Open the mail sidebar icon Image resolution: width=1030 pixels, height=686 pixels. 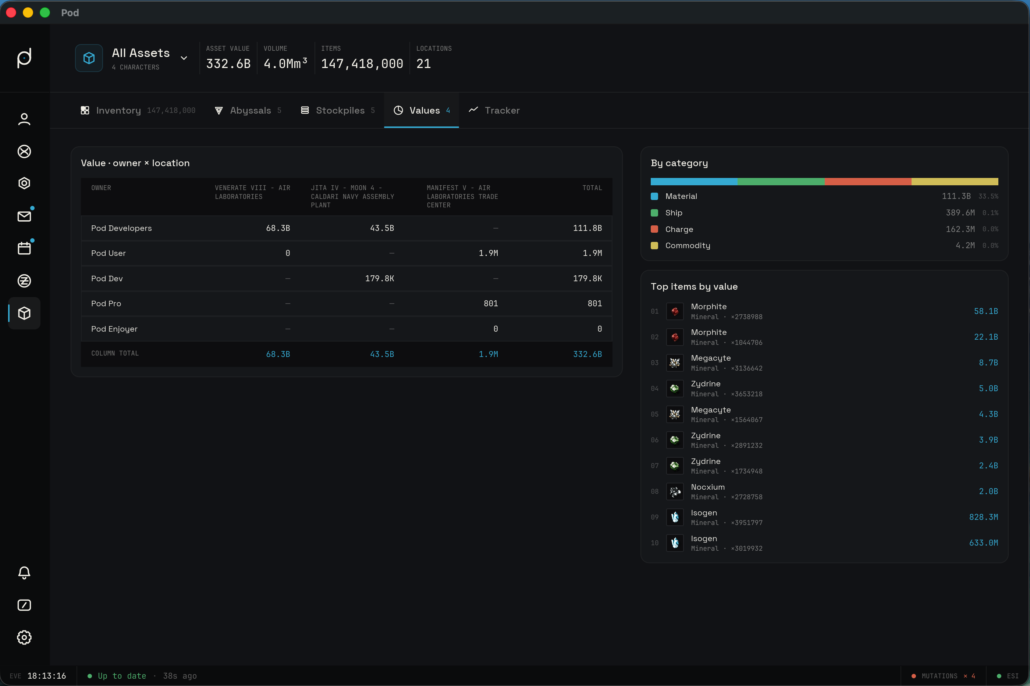[x=24, y=216]
